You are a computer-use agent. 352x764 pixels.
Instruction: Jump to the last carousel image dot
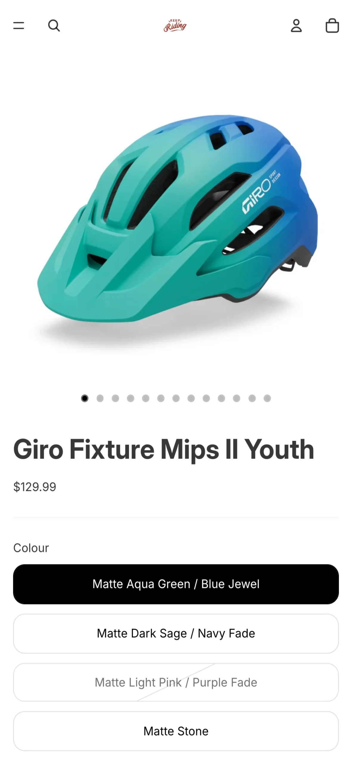tap(267, 398)
